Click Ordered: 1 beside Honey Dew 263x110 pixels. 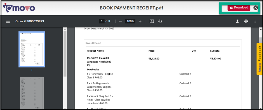(185, 74)
